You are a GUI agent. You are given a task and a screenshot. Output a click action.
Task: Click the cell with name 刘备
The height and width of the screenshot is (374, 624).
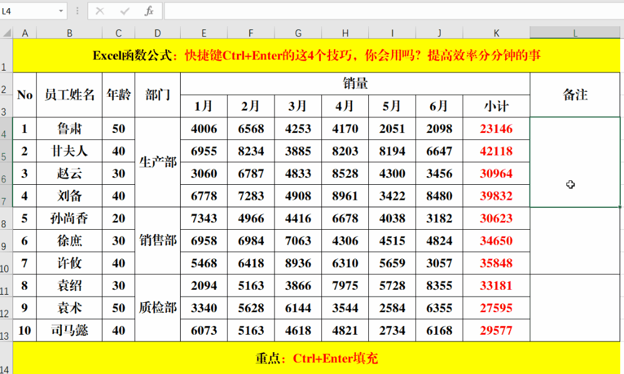point(69,195)
